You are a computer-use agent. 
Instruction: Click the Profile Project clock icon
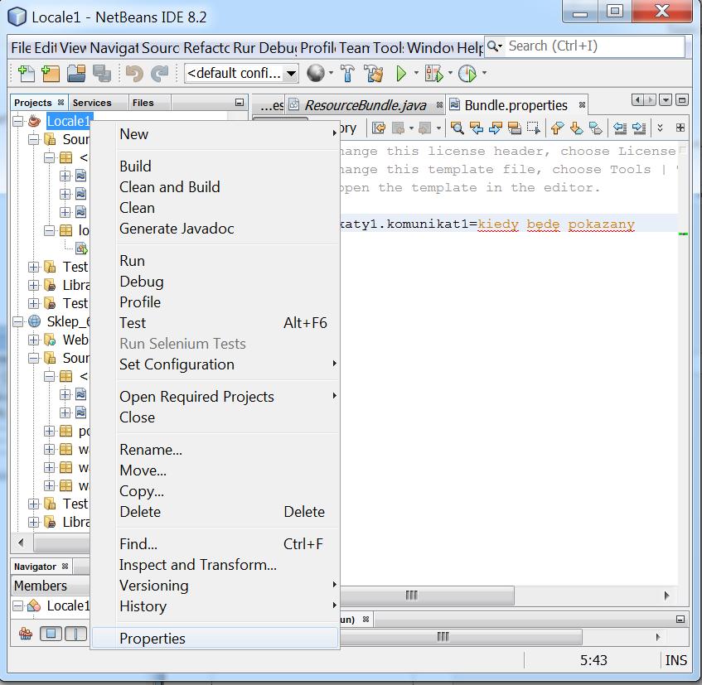[x=467, y=74]
